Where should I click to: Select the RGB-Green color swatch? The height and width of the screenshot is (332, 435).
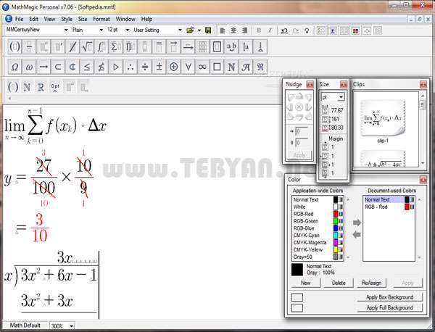[336, 221]
